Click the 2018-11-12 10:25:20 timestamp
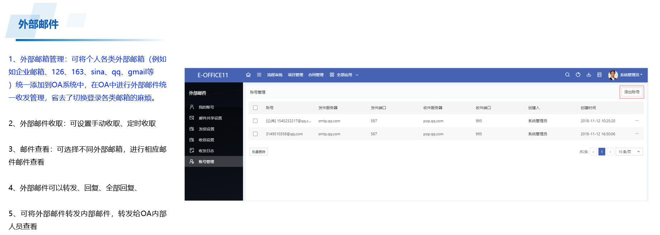The height and width of the screenshot is (235, 660). pyautogui.click(x=598, y=121)
